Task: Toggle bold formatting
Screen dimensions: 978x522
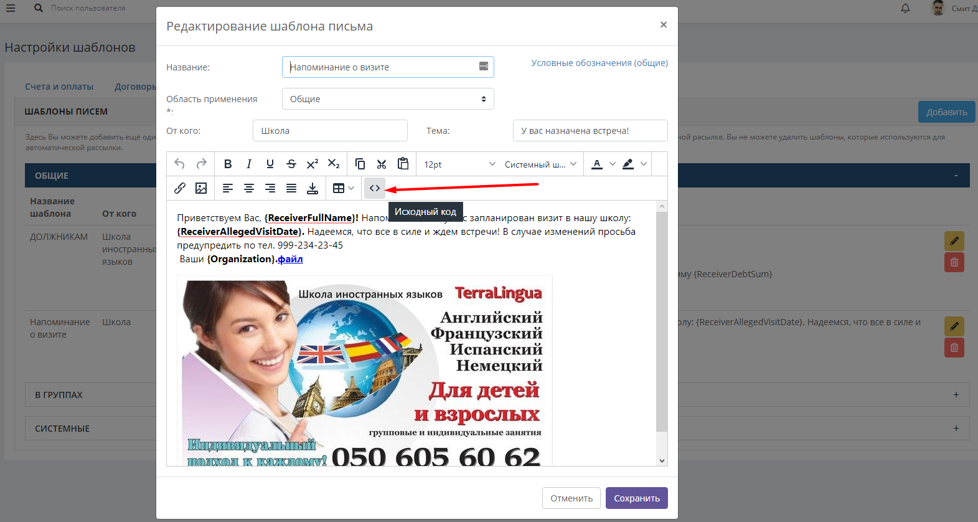Action: click(228, 164)
